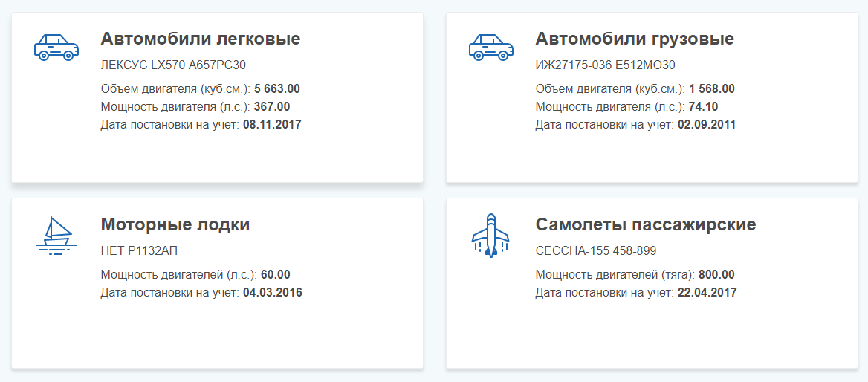This screenshot has height=382, width=868.
Task: Click the ИЖ27175-036 E512MO30 vehicle name
Action: (x=605, y=65)
